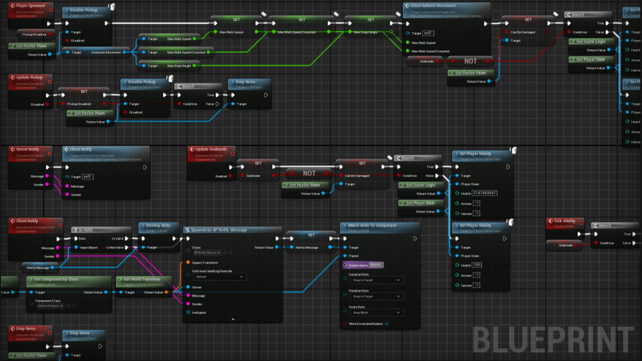Click the Client Refresh Movement node header
The width and height of the screenshot is (642, 361).
pos(446,10)
